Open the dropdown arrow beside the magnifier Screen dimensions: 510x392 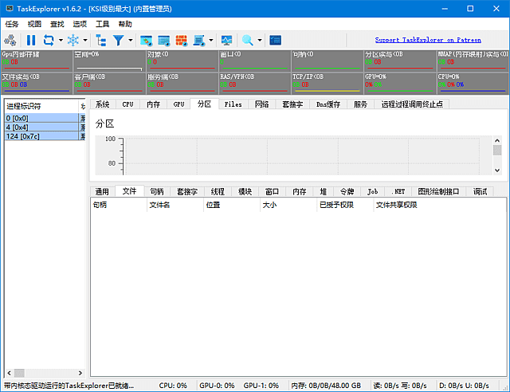pyautogui.click(x=260, y=40)
